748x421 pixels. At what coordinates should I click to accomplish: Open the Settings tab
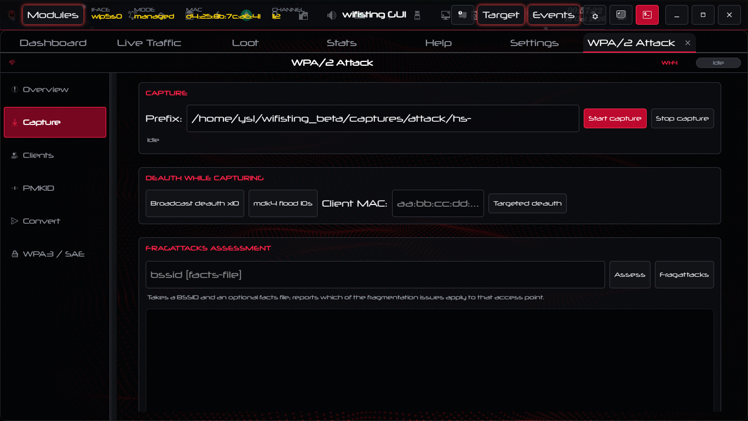[534, 43]
